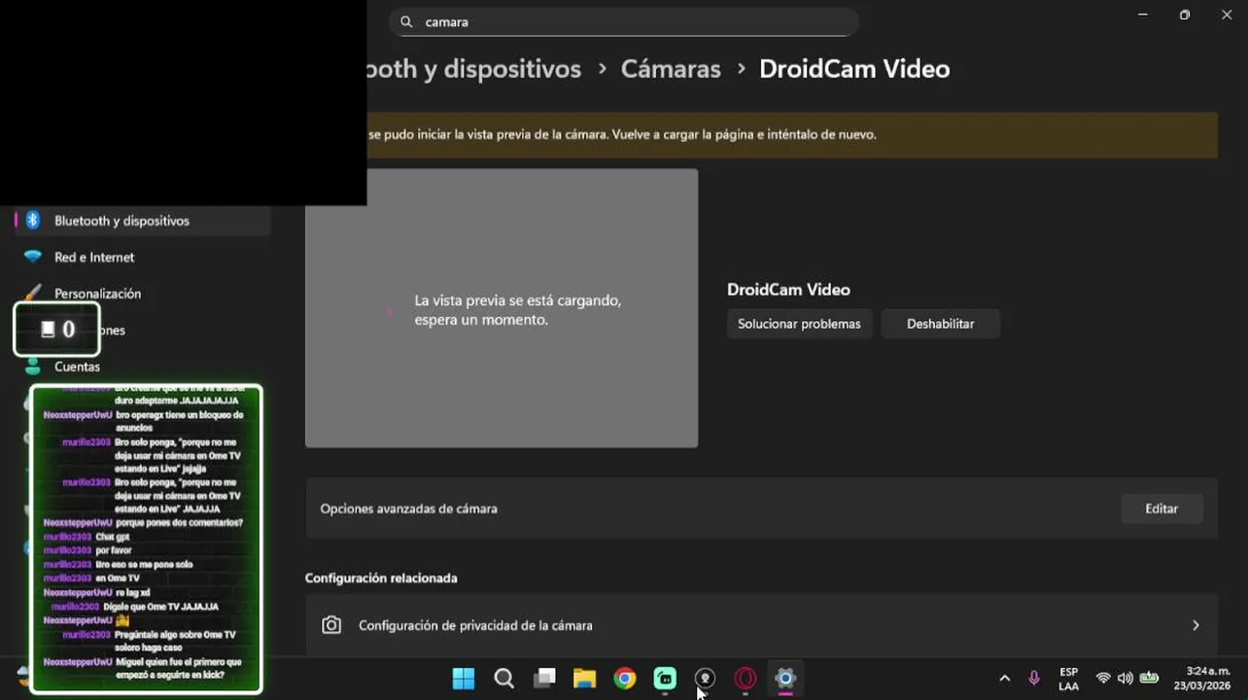Image resolution: width=1248 pixels, height=700 pixels.
Task: Click the camera preview loading area
Action: click(x=502, y=308)
